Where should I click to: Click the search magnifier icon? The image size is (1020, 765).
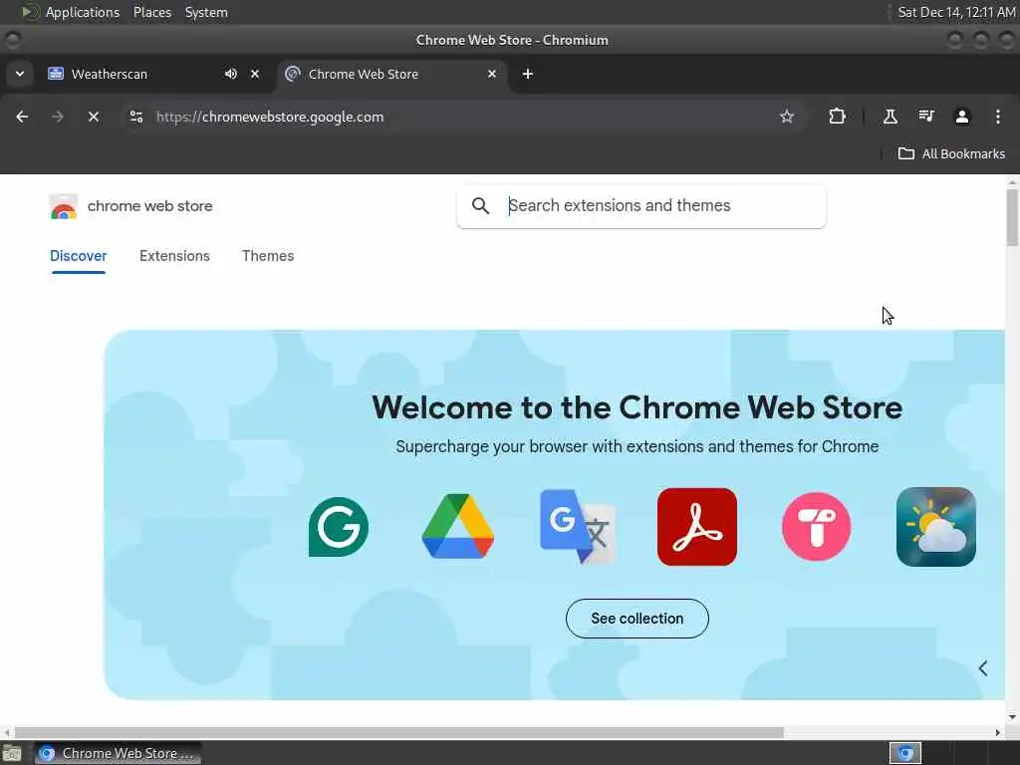[481, 206]
